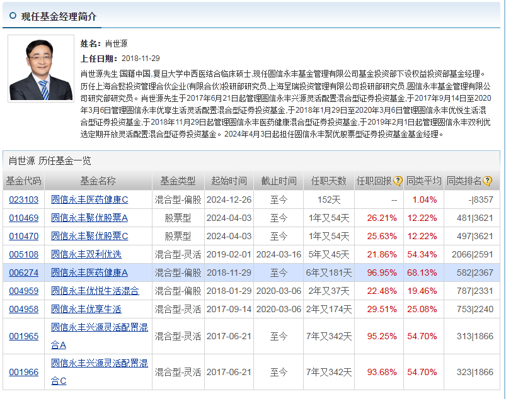This screenshot has height=399, width=506.
Task: Click the 21.86% return value
Action: point(382,255)
